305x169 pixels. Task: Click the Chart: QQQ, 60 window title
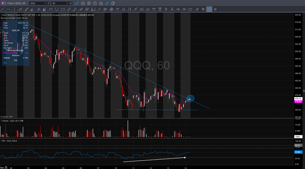click(x=16, y=3)
